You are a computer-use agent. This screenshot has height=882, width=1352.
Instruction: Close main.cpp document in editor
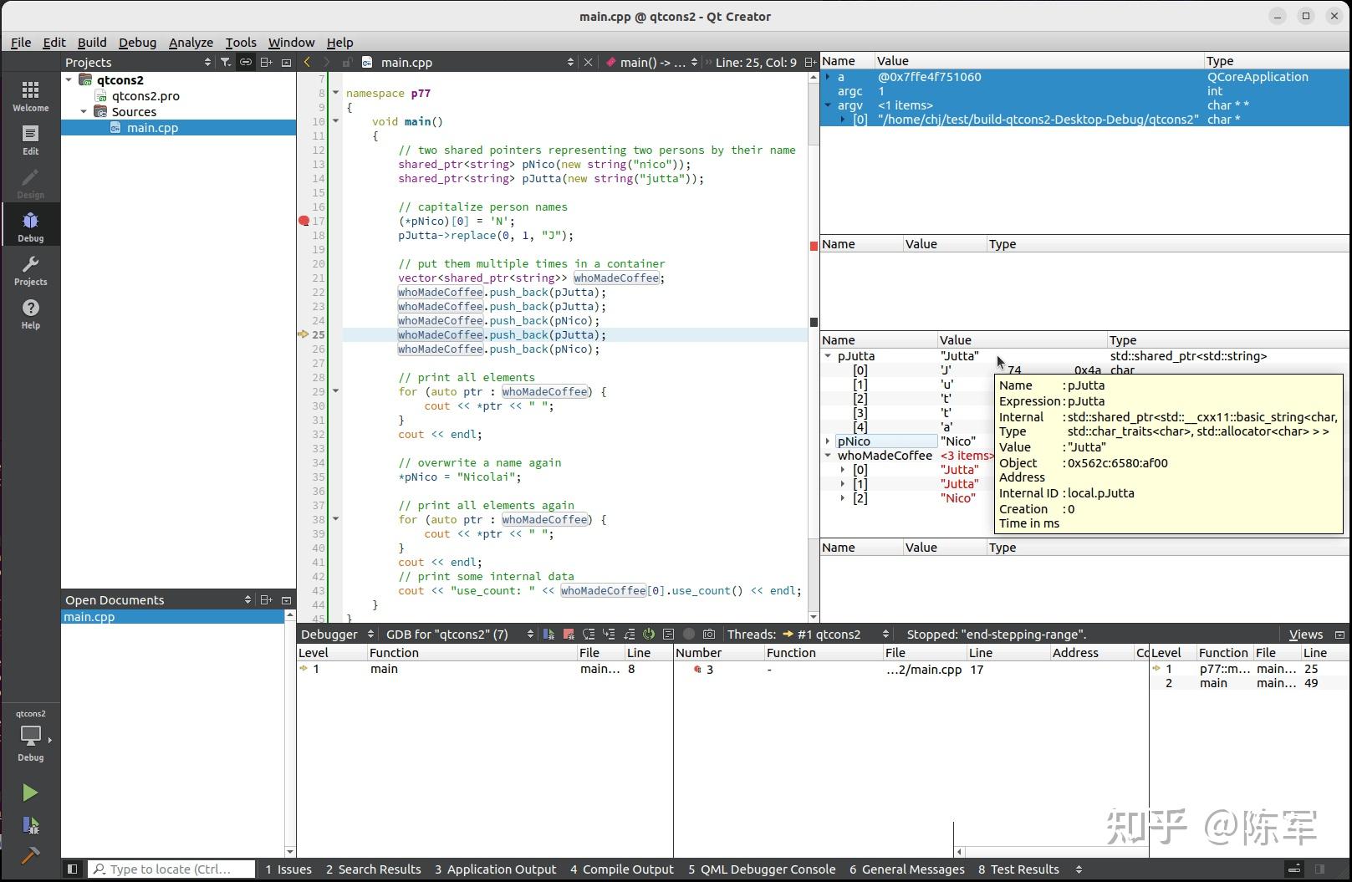click(588, 62)
